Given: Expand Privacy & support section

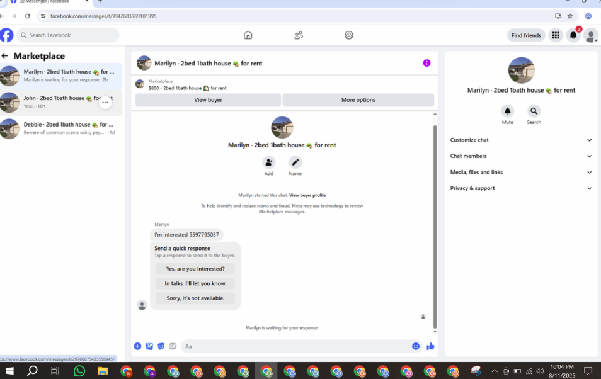Looking at the screenshot, I should [521, 188].
